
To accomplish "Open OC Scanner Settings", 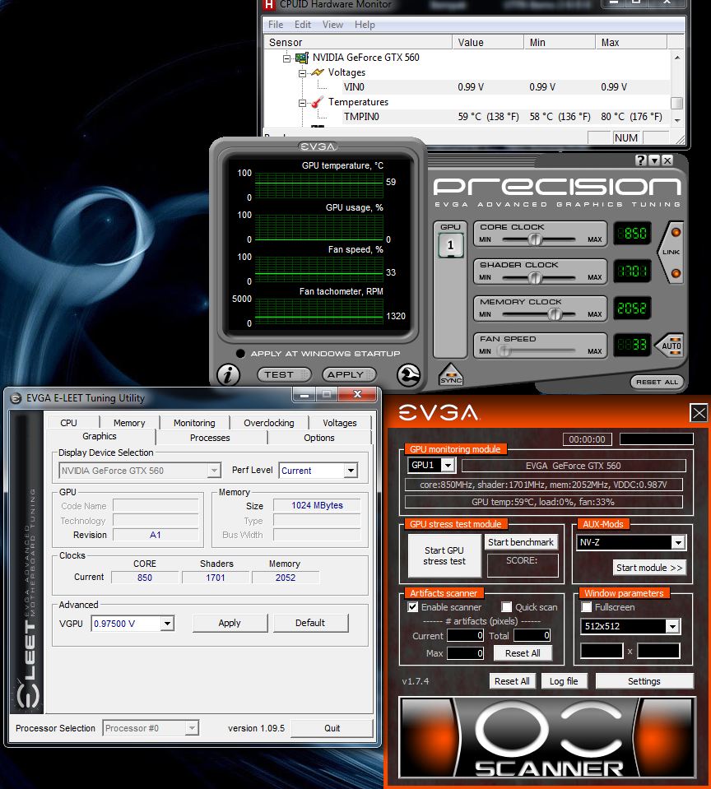I will [644, 681].
